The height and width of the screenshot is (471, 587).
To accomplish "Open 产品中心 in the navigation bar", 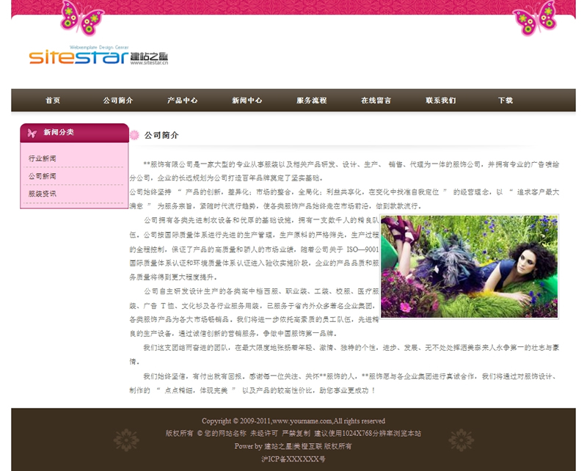I will [182, 101].
